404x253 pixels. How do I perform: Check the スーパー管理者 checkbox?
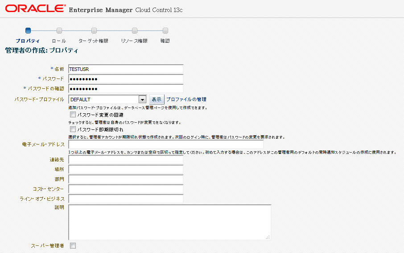(73, 245)
